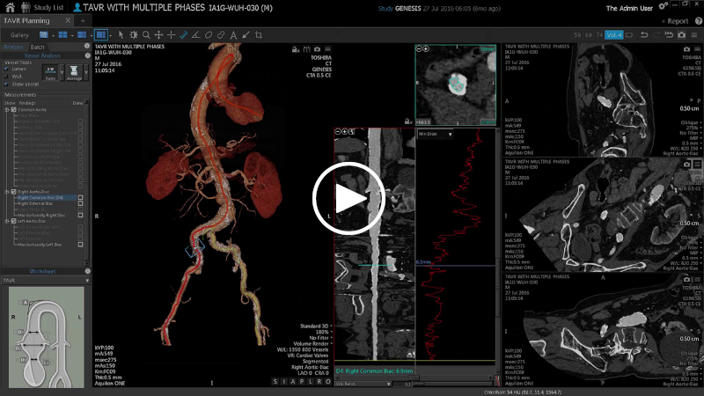The width and height of the screenshot is (704, 396).
Task: Select the first layout preset icon
Action: (x=43, y=34)
